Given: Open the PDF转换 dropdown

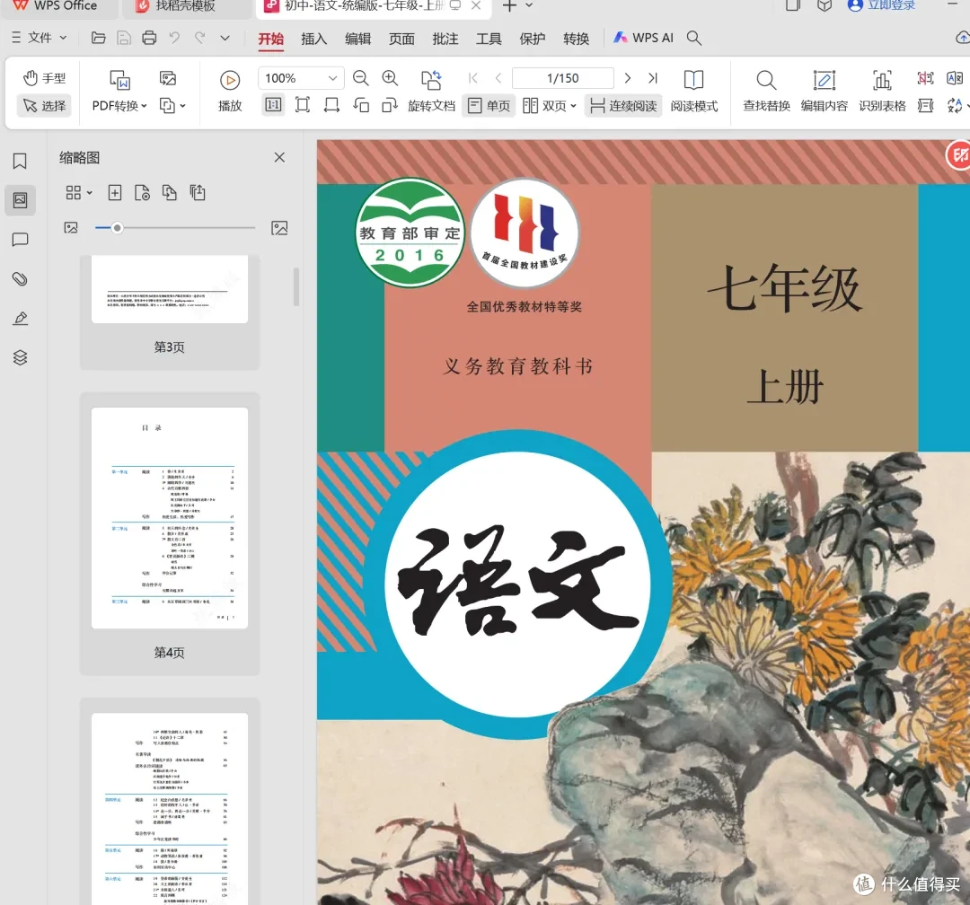Looking at the screenshot, I should coord(119,106).
